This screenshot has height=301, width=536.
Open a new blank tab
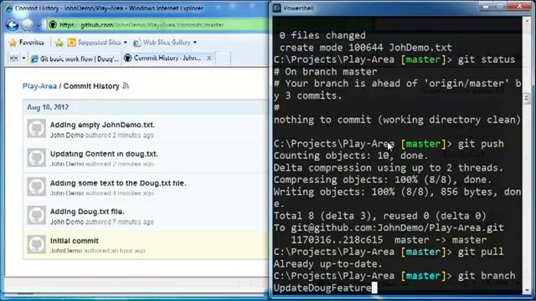tap(224, 59)
